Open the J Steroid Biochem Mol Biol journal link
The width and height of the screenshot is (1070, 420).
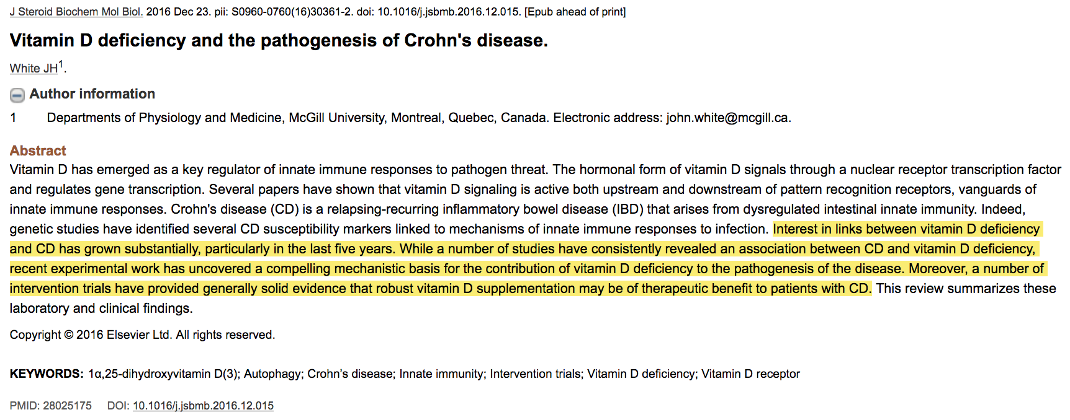pos(76,12)
